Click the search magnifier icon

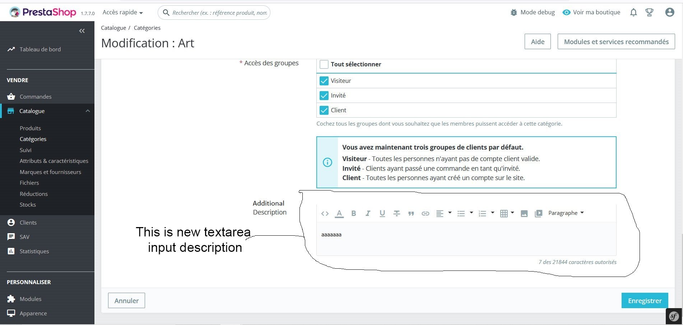pos(166,13)
